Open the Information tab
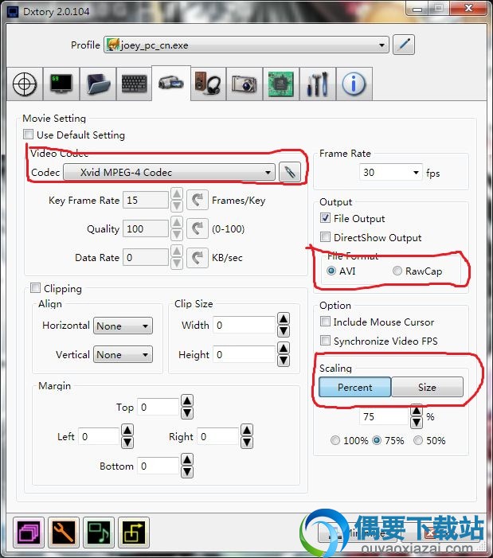 354,84
